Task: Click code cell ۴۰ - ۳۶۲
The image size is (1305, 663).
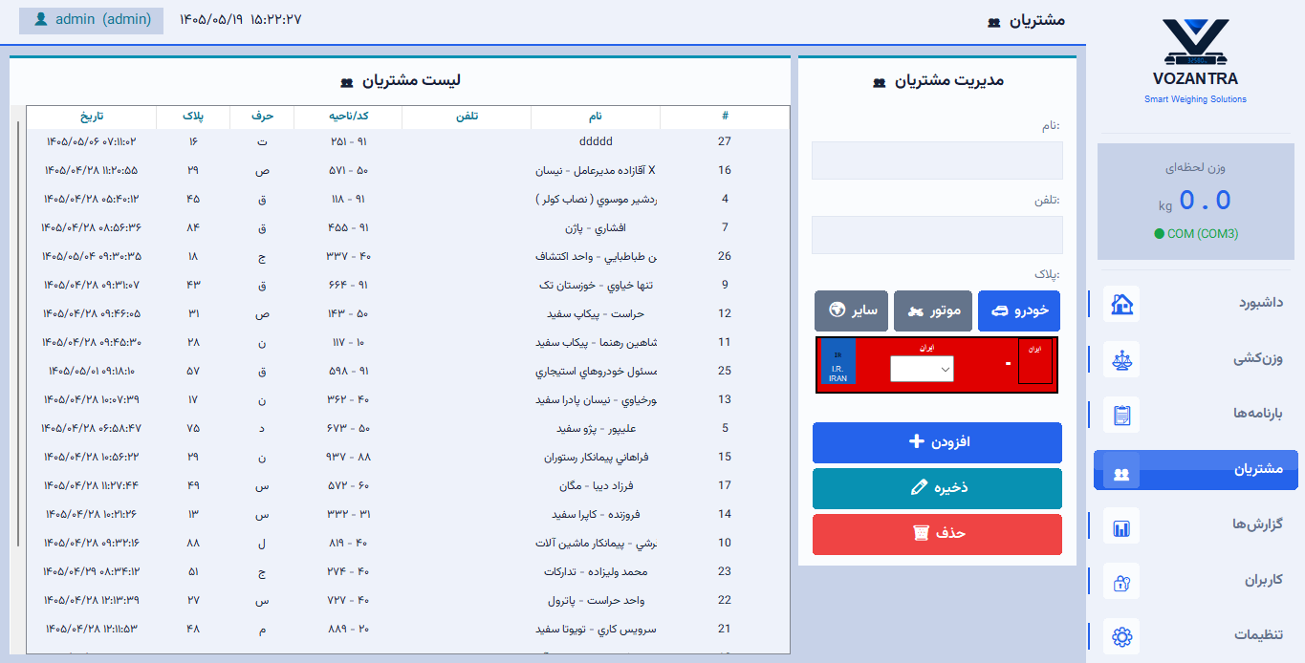Action: click(x=349, y=399)
